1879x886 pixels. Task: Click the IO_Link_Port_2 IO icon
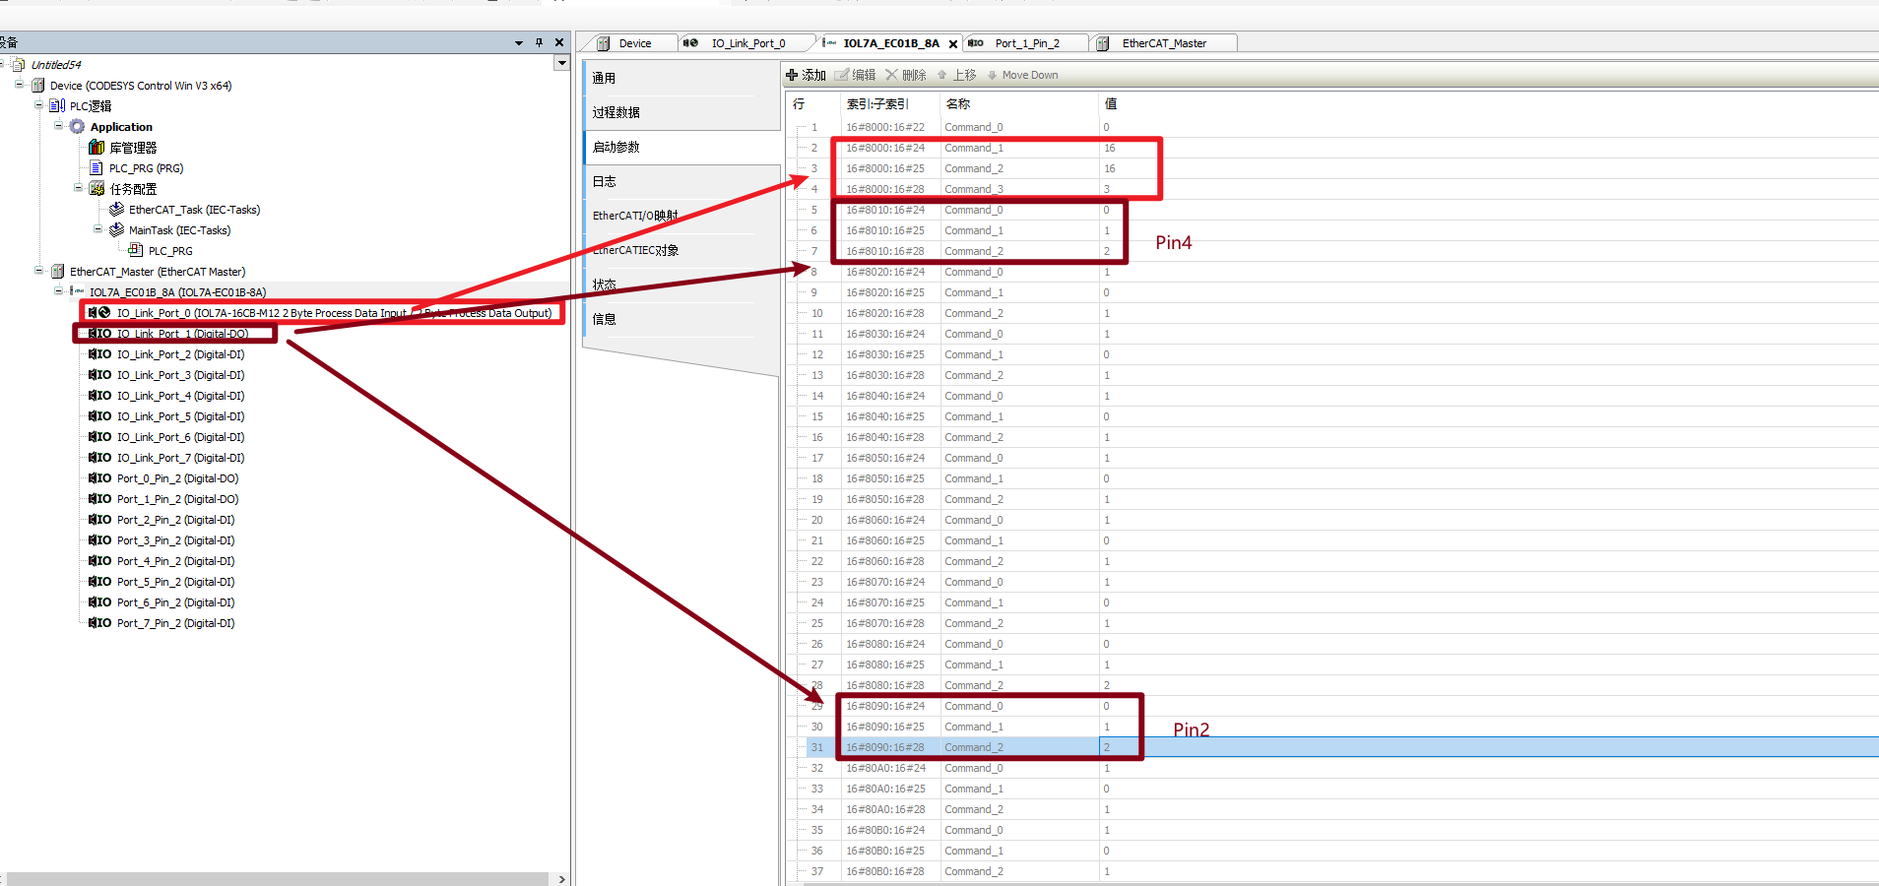[99, 354]
